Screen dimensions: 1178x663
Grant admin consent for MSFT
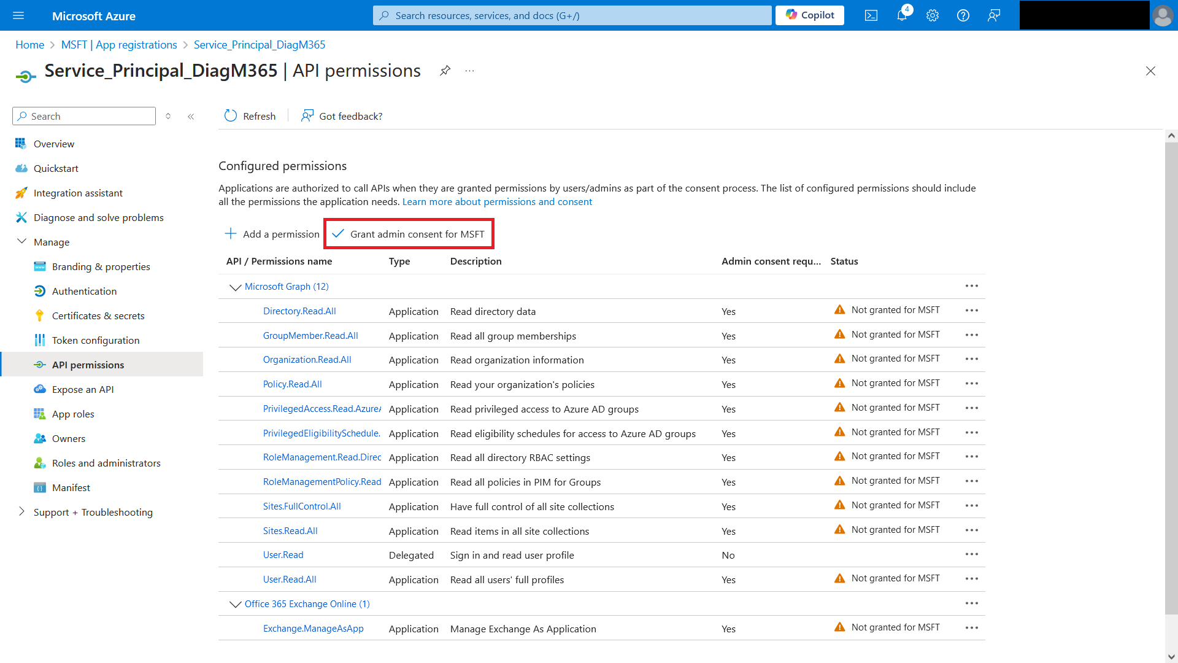click(x=409, y=234)
